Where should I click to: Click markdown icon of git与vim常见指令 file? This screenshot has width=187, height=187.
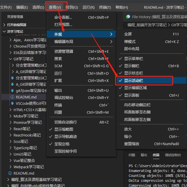point(12,91)
